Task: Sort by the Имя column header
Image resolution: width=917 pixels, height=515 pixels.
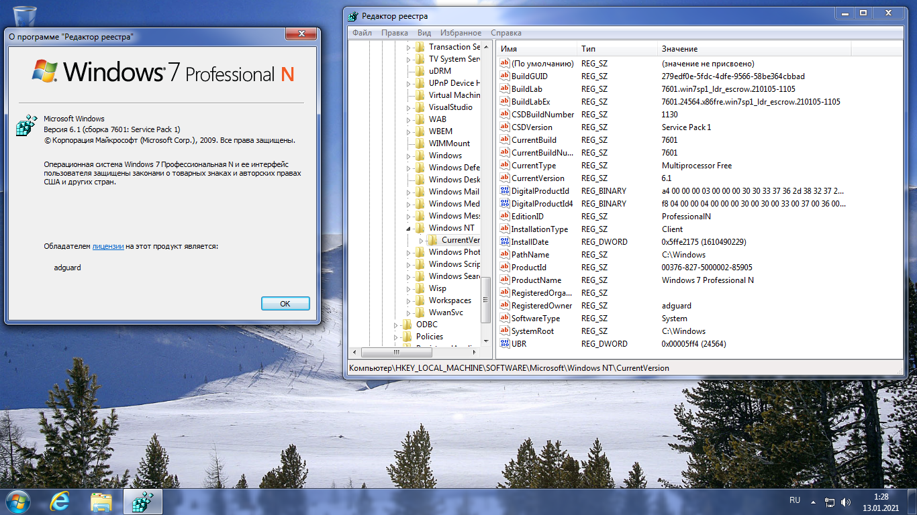Action: pyautogui.click(x=536, y=49)
